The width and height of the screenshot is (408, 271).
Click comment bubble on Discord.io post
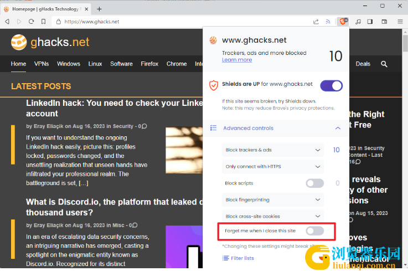135,225
